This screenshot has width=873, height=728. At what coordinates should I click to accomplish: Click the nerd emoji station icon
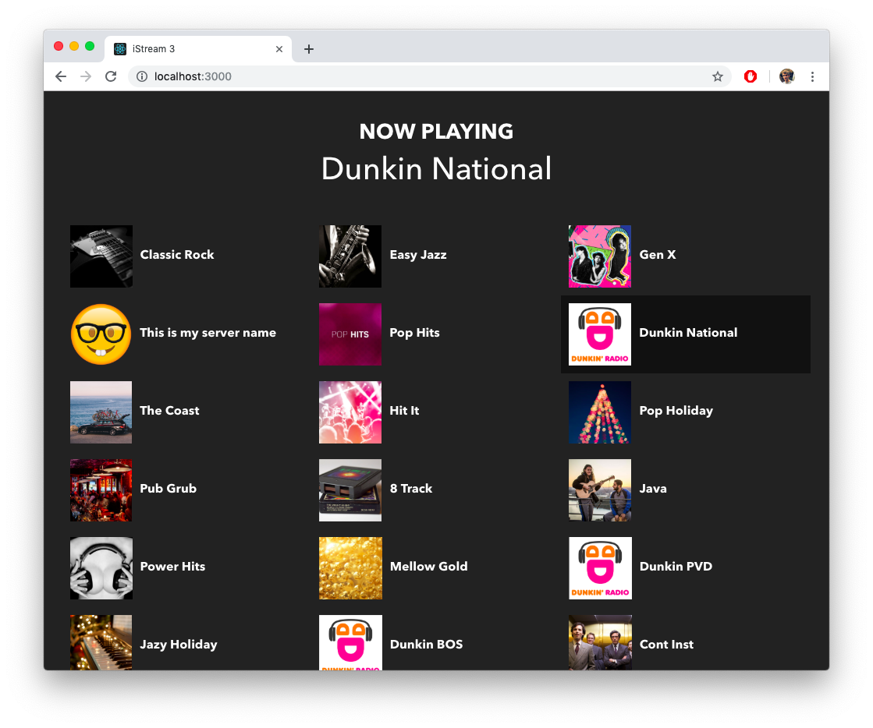pos(101,334)
